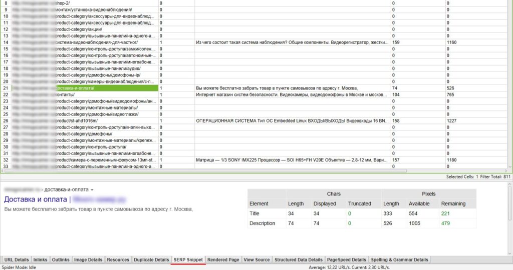This screenshot has height=270, width=513.
Task: Open Structured Data Details tab
Action: (299, 260)
